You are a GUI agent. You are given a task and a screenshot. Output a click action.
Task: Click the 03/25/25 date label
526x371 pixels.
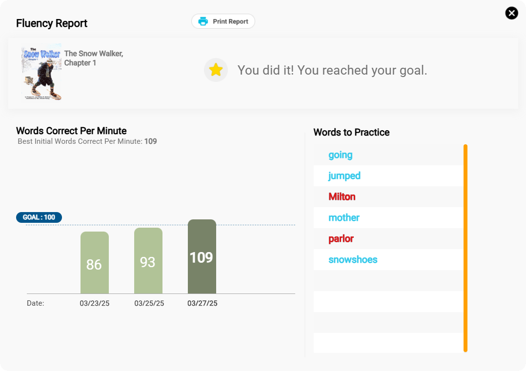(x=149, y=303)
